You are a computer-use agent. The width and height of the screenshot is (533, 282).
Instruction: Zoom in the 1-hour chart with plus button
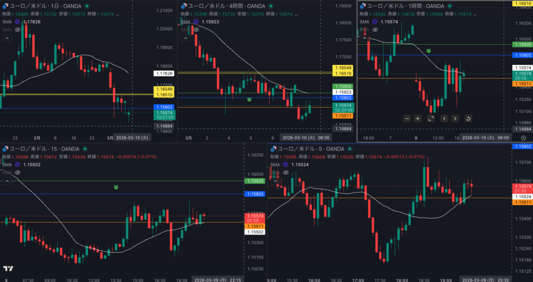pyautogui.click(x=417, y=119)
